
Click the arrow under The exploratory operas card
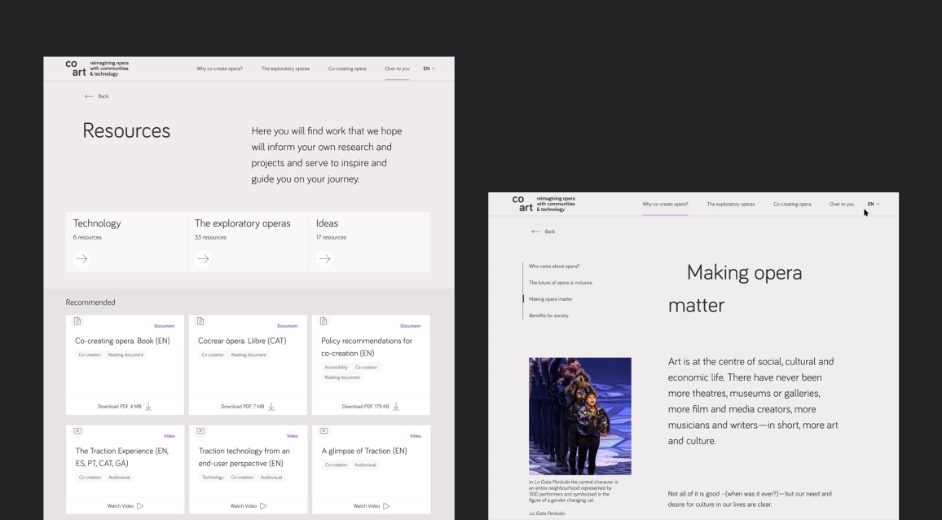[203, 258]
